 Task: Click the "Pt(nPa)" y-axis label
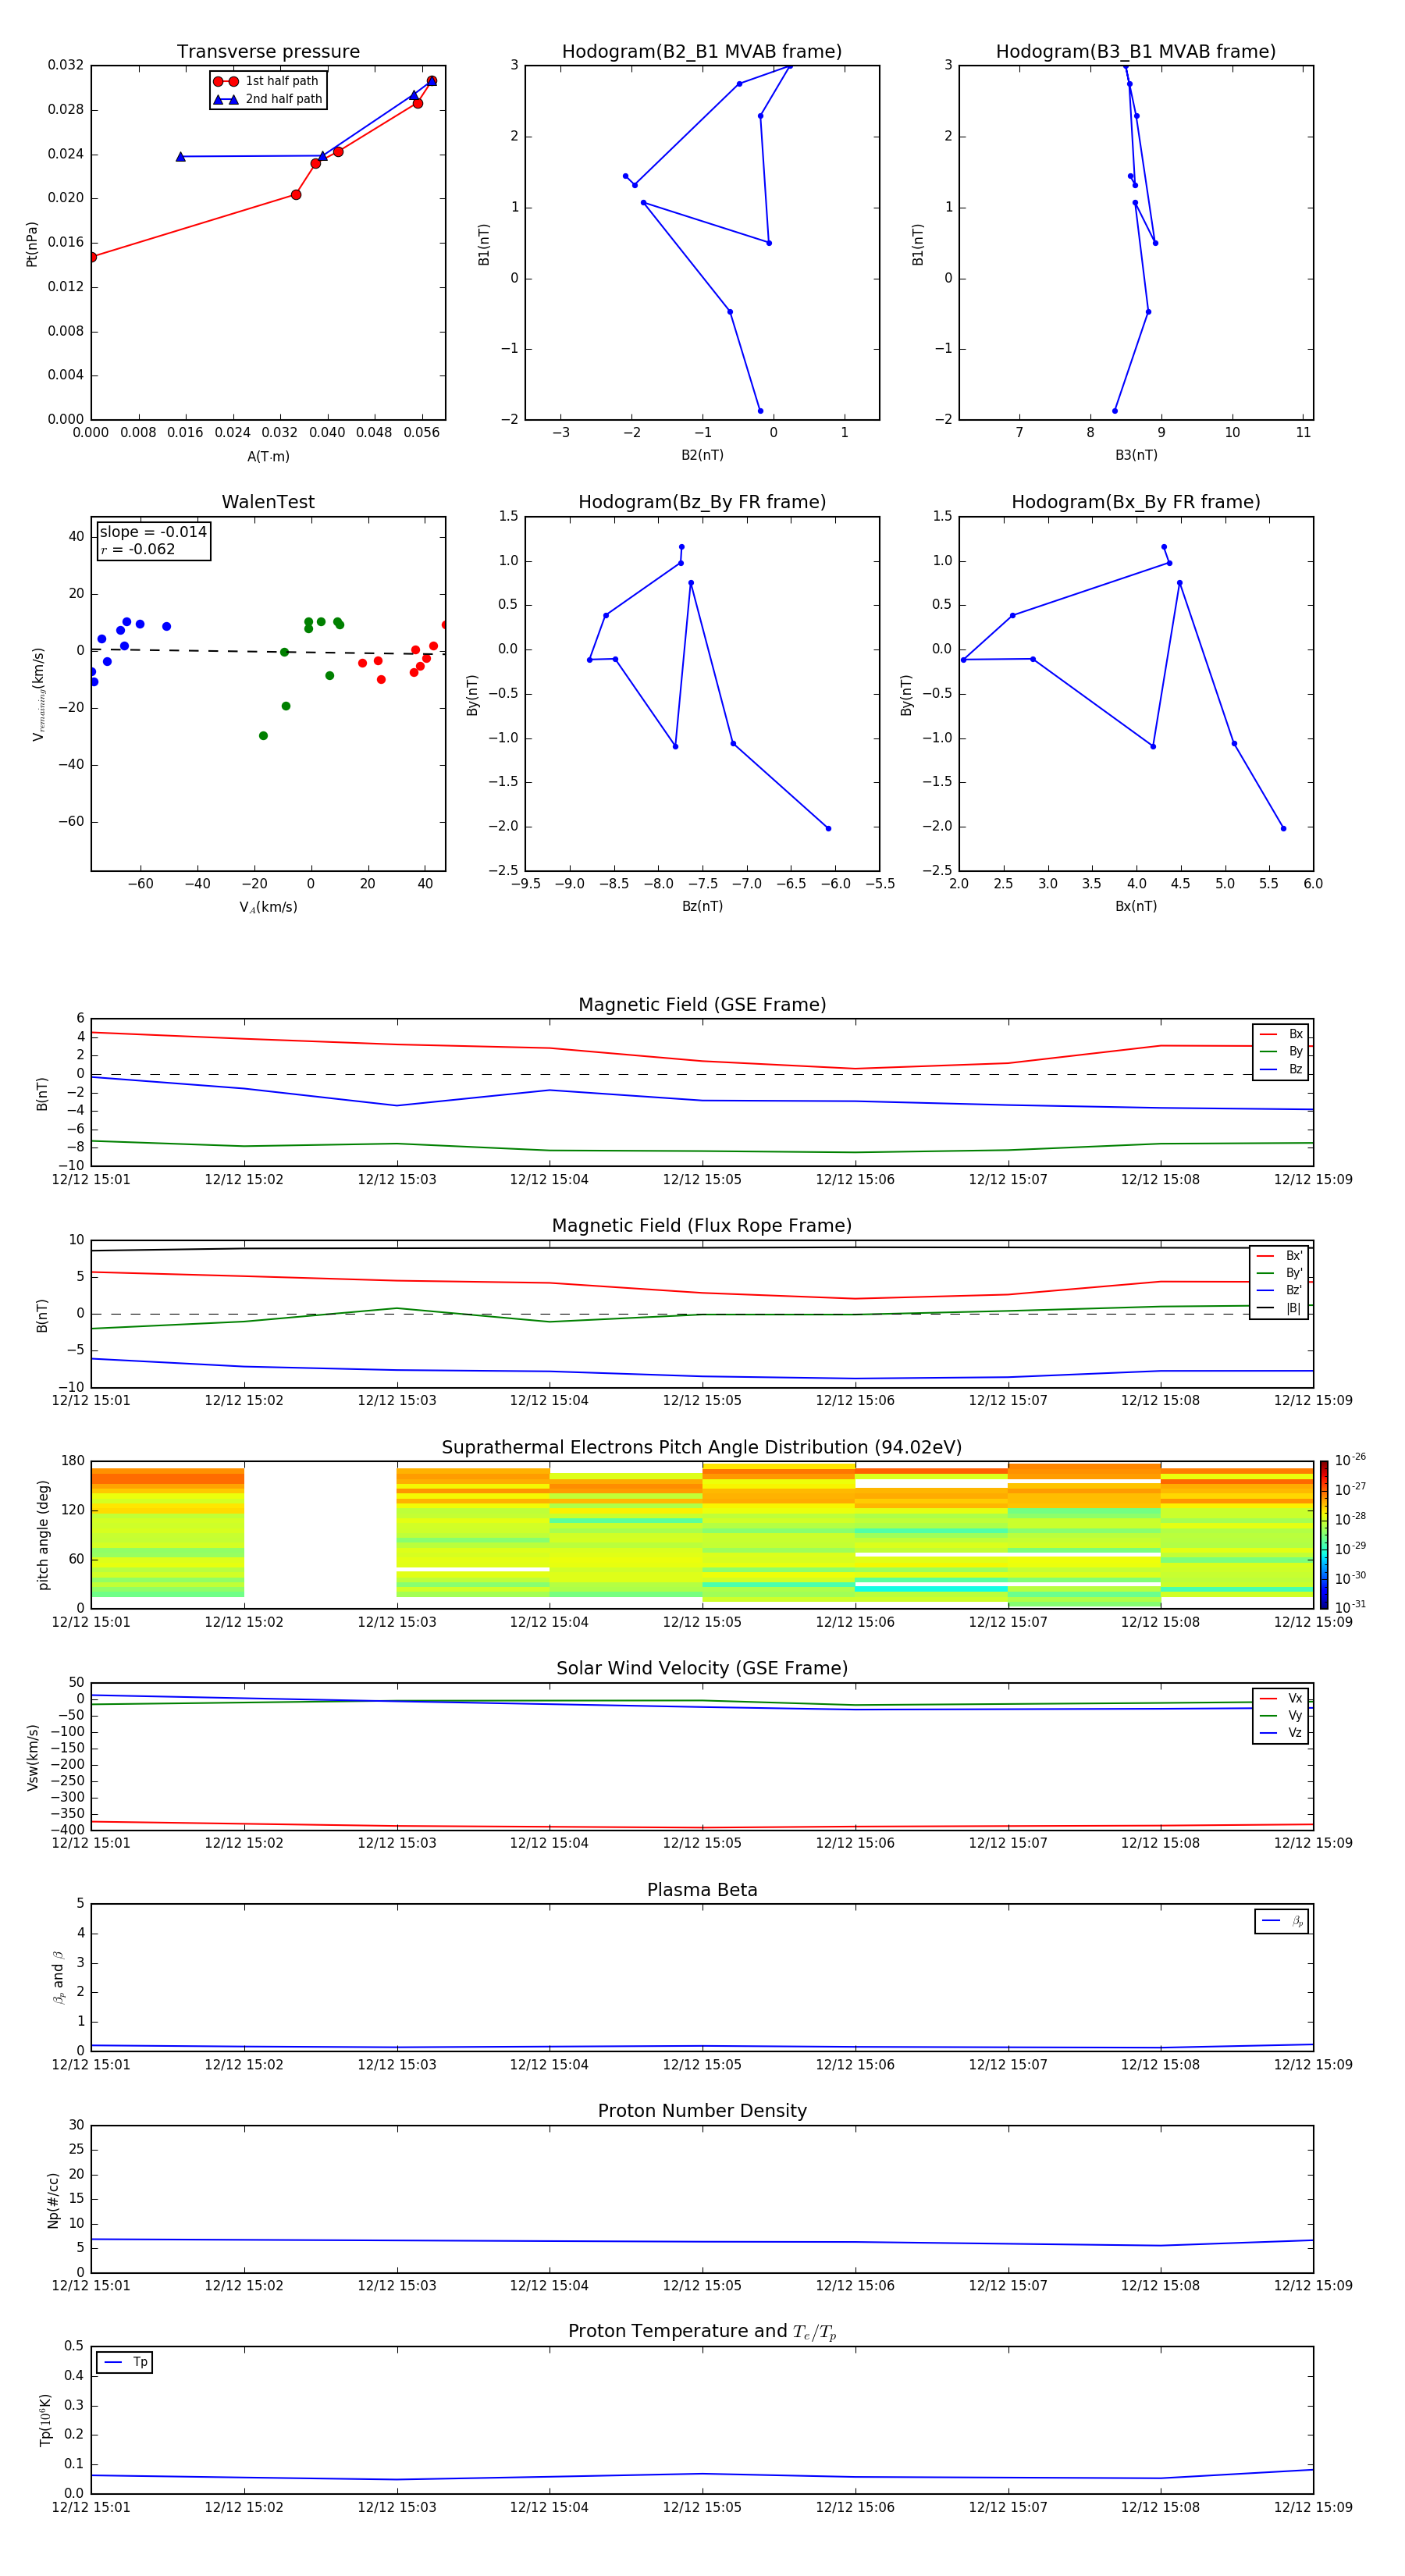coord(32,244)
